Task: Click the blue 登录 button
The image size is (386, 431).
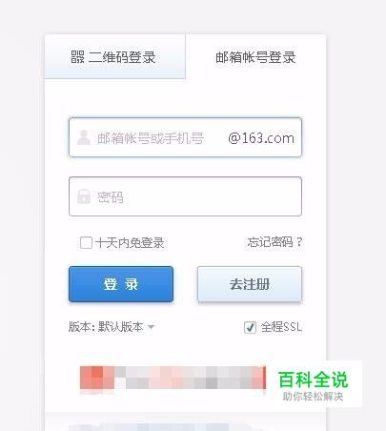Action: tap(121, 284)
